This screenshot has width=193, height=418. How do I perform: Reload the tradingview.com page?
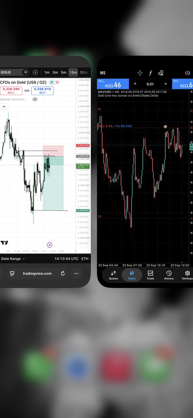point(63,273)
